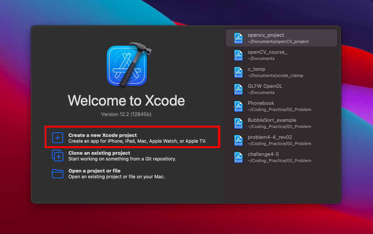Click the folder icon for Open a project
Screen dimensions: 373x234
coord(58,174)
